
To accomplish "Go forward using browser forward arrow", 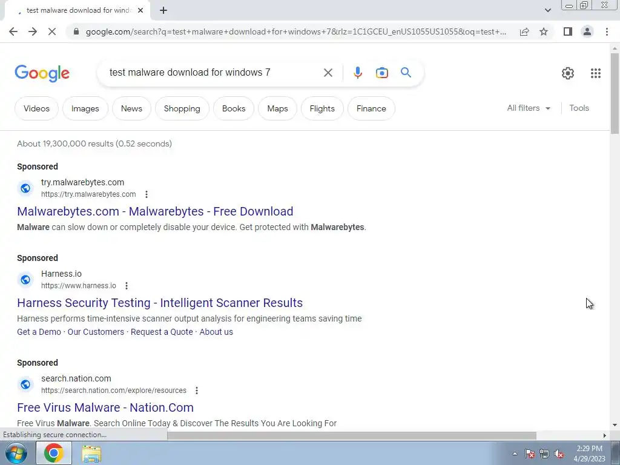I will pyautogui.click(x=33, y=31).
